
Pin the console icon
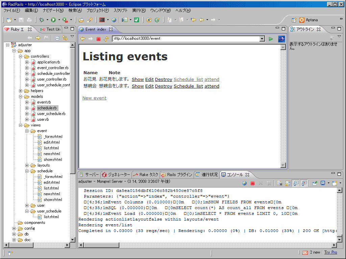(315, 183)
